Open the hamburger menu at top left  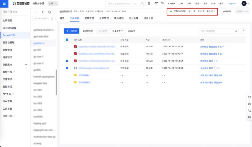(x=4, y=4)
